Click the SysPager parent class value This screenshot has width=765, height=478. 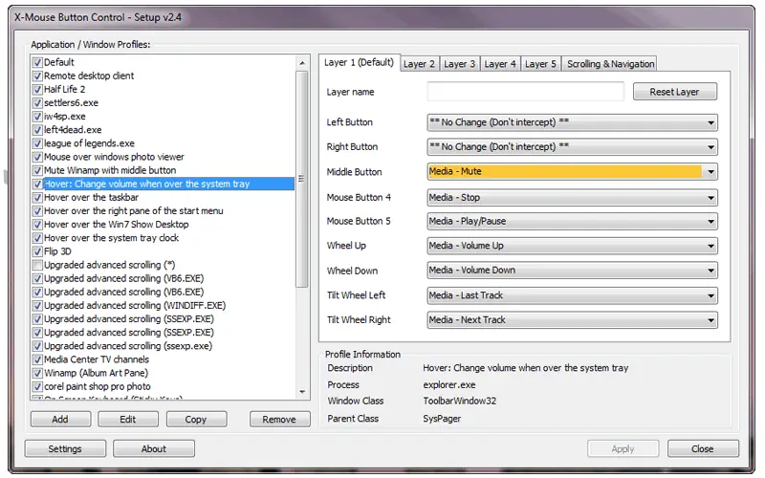tap(442, 419)
